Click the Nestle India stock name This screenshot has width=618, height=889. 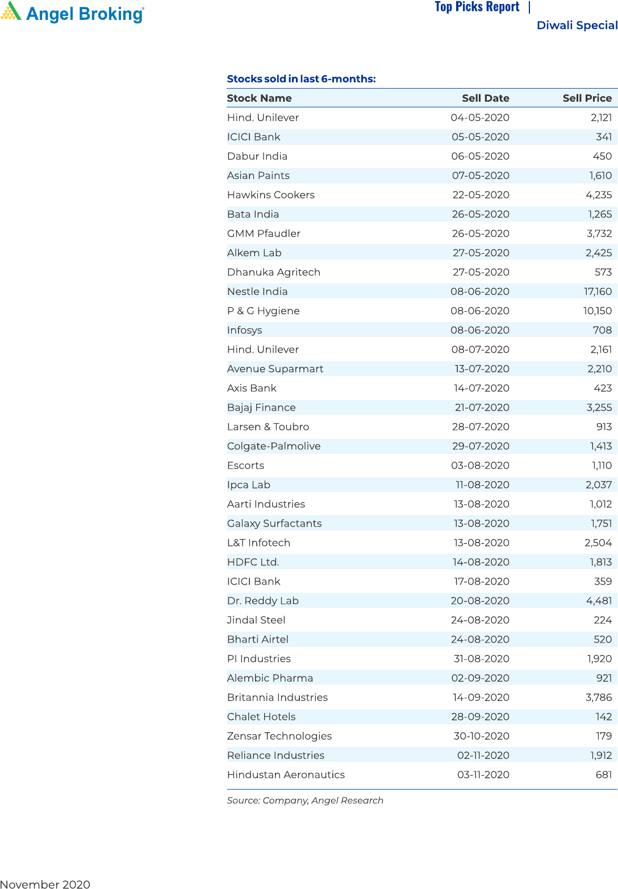pos(257,291)
